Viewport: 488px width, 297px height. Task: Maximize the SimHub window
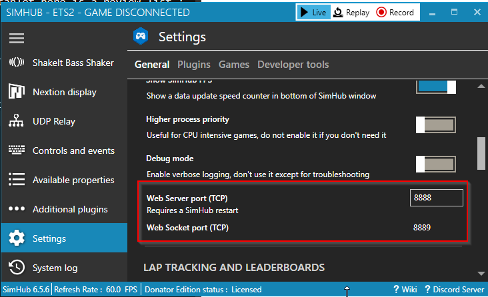tap(455, 13)
